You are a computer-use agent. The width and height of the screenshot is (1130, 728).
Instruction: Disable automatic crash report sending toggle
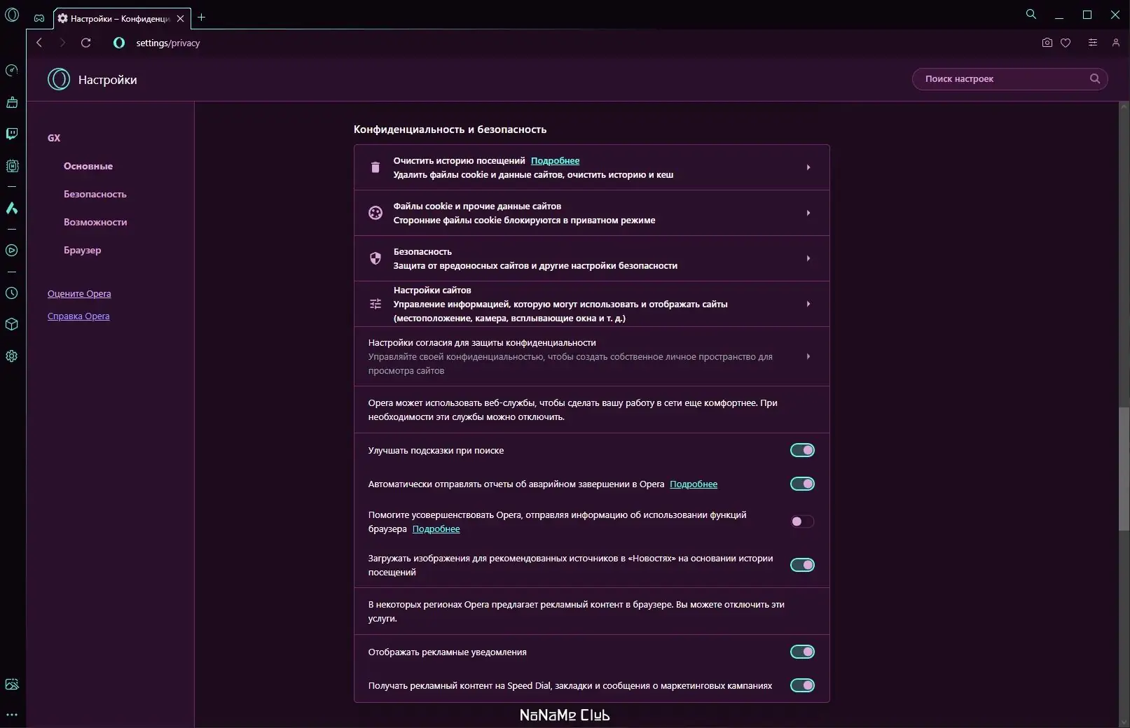pyautogui.click(x=802, y=484)
